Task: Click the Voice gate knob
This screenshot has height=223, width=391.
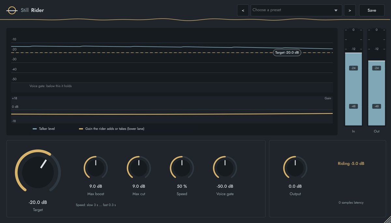Action: click(x=225, y=168)
